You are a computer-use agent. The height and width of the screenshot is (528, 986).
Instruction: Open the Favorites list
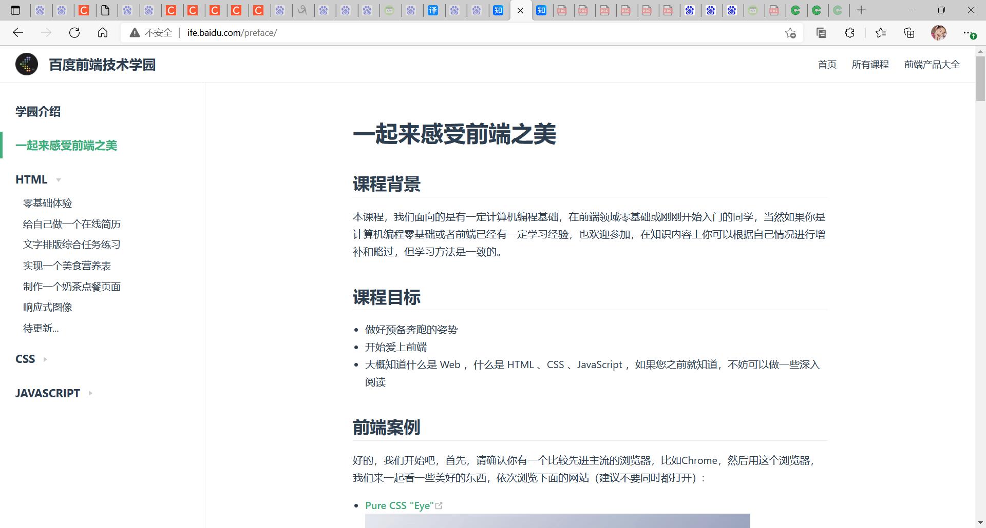coord(880,32)
